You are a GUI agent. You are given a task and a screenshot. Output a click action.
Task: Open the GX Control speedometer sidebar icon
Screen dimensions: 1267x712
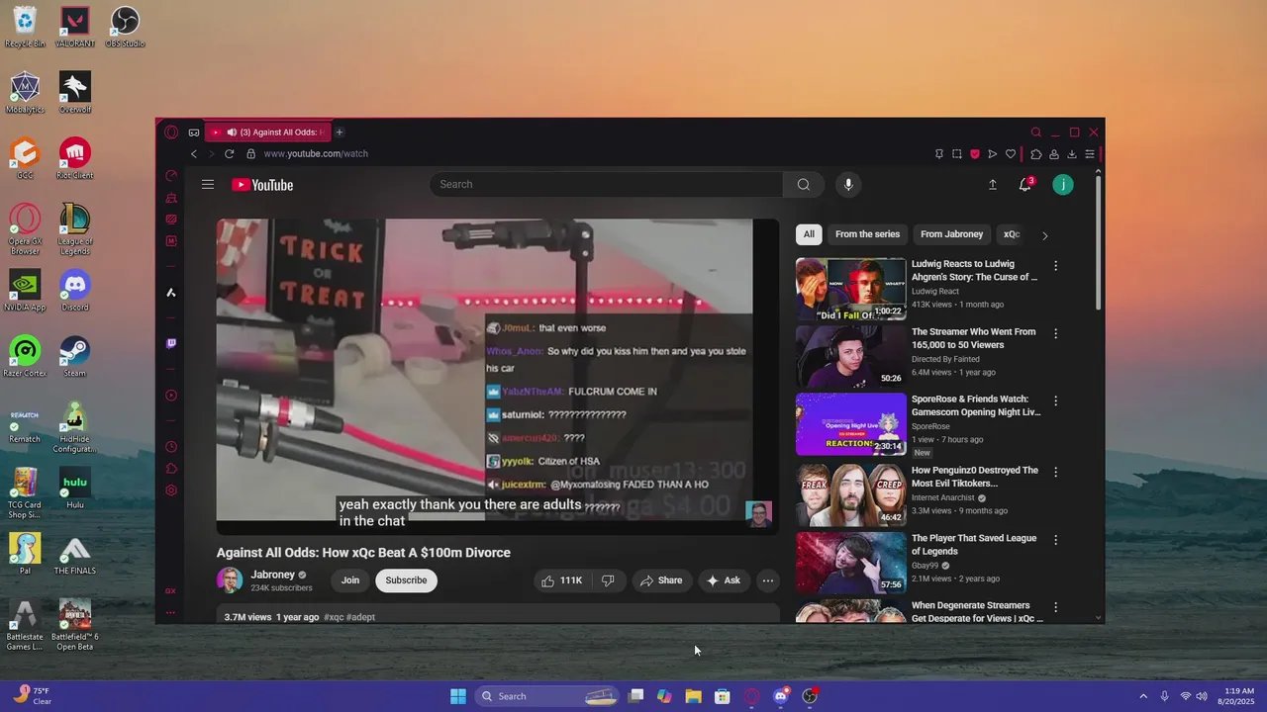click(171, 176)
